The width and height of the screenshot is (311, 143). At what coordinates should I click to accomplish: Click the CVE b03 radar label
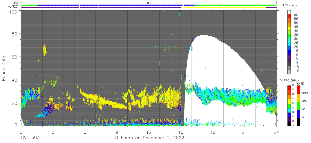(30, 138)
